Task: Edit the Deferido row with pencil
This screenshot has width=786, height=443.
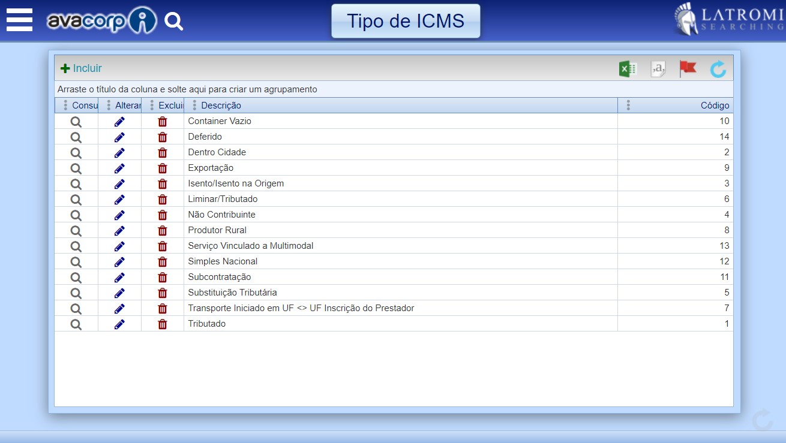Action: click(x=119, y=137)
